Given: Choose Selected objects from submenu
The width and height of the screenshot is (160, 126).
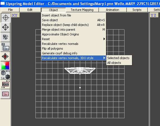Looking at the screenshot, I should [x=118, y=58].
